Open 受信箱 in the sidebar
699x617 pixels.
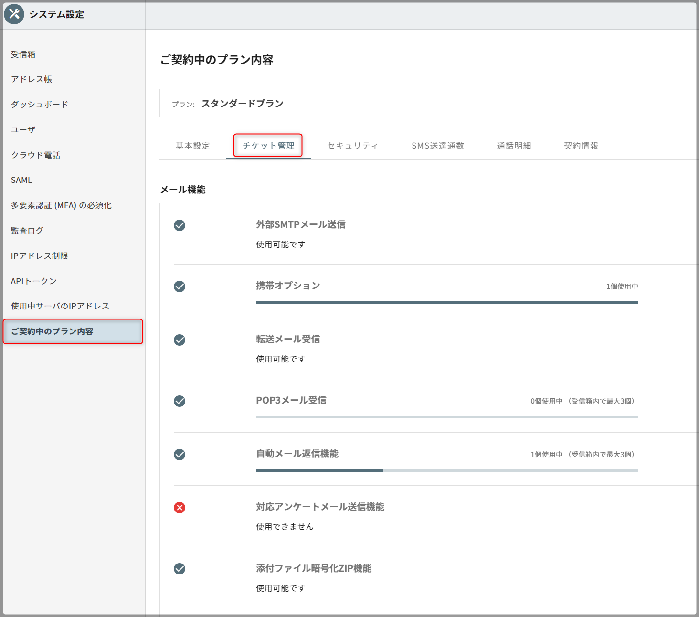coord(23,54)
